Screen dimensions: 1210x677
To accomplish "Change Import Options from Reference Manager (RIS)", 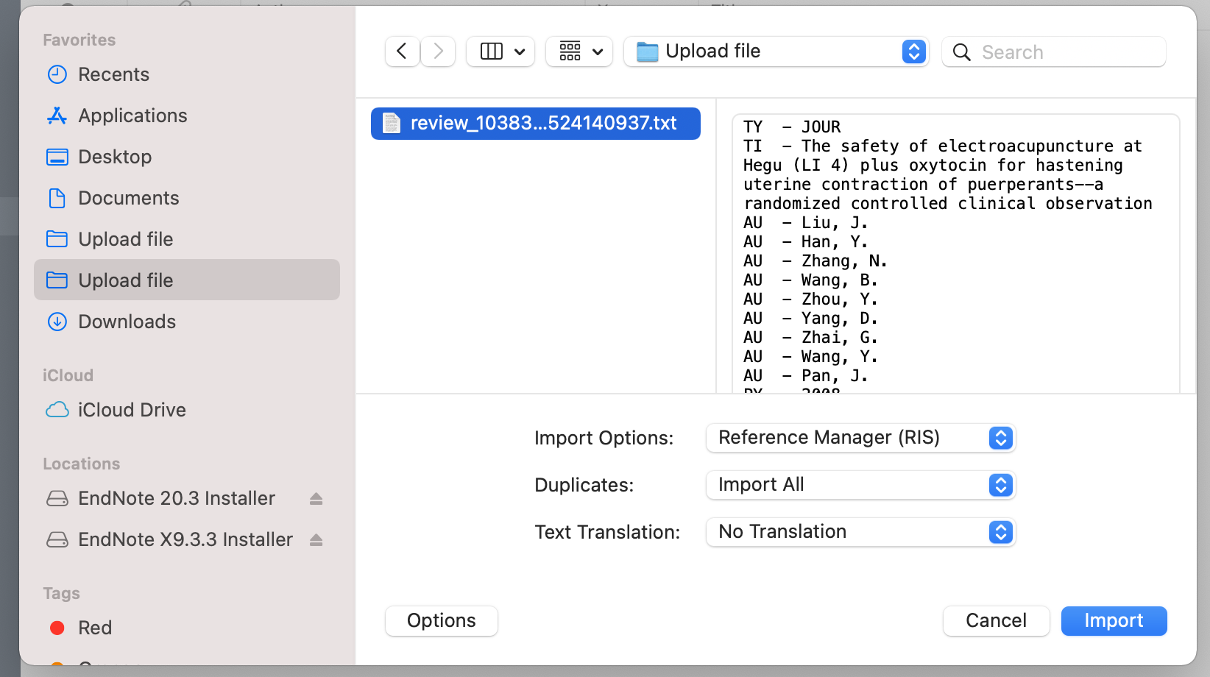I will (x=860, y=438).
